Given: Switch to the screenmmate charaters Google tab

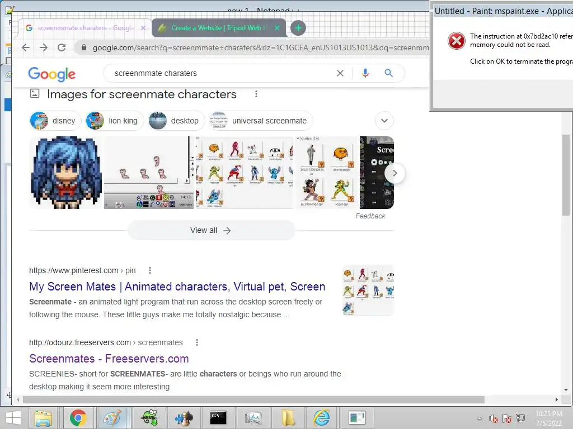Looking at the screenshot, I should [x=85, y=28].
